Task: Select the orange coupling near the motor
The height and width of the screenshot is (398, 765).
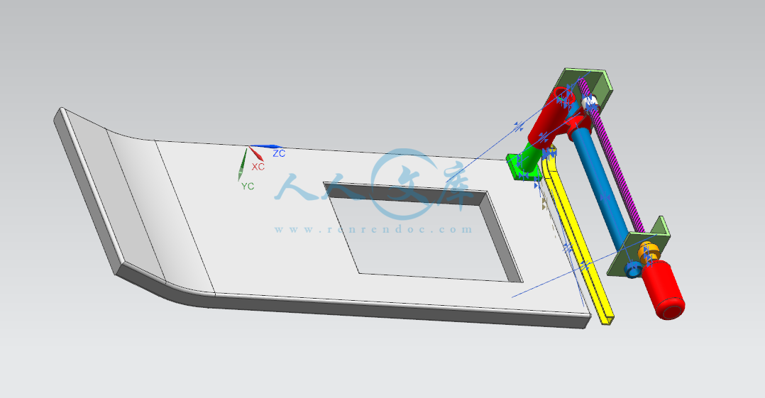Action: (x=649, y=253)
